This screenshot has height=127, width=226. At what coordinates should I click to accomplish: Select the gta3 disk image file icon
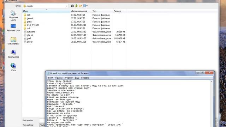point(25,38)
